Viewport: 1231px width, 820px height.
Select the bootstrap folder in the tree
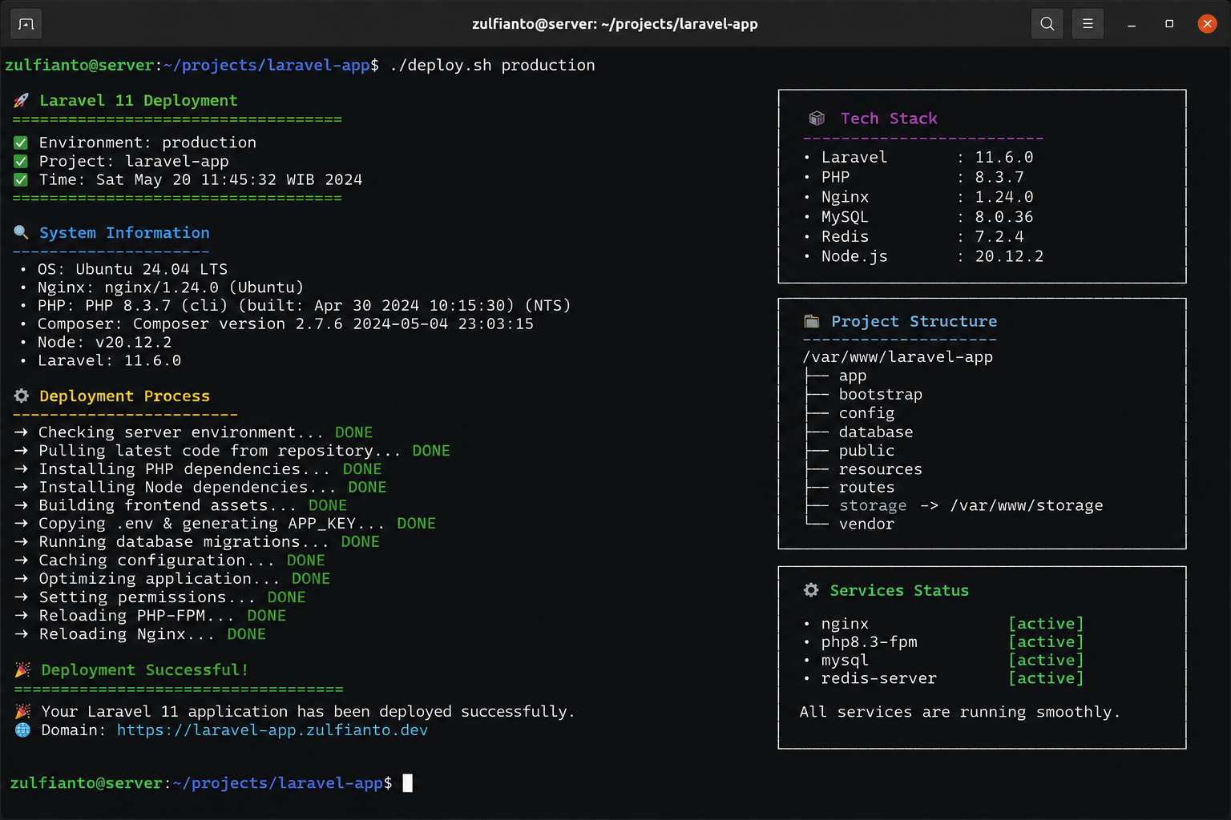click(881, 394)
